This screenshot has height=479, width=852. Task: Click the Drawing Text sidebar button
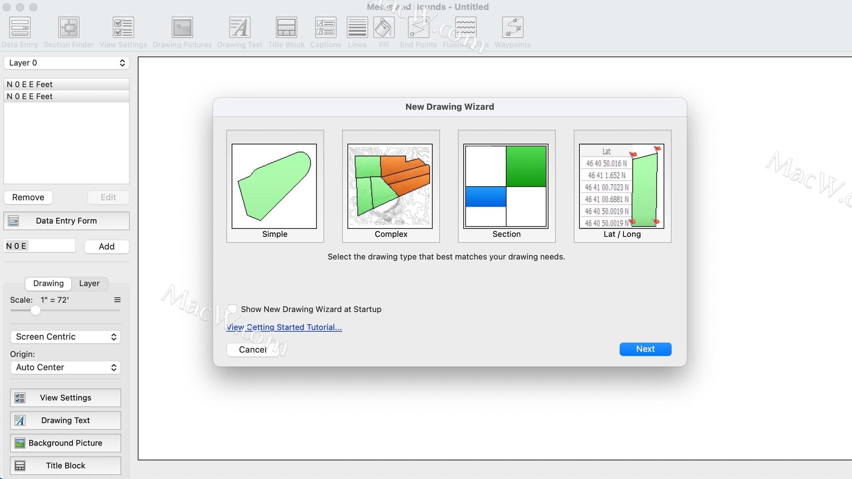pos(66,420)
